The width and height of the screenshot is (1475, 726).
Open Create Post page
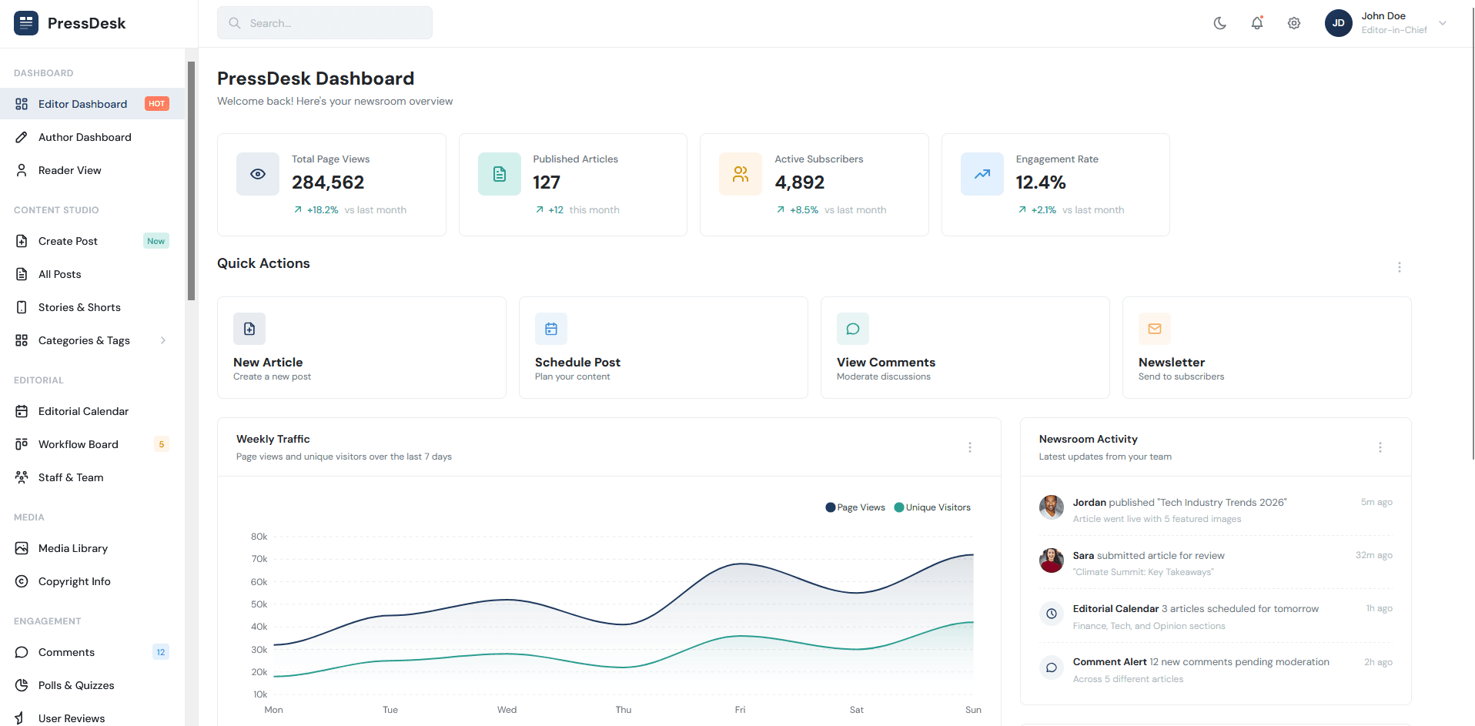92,241
